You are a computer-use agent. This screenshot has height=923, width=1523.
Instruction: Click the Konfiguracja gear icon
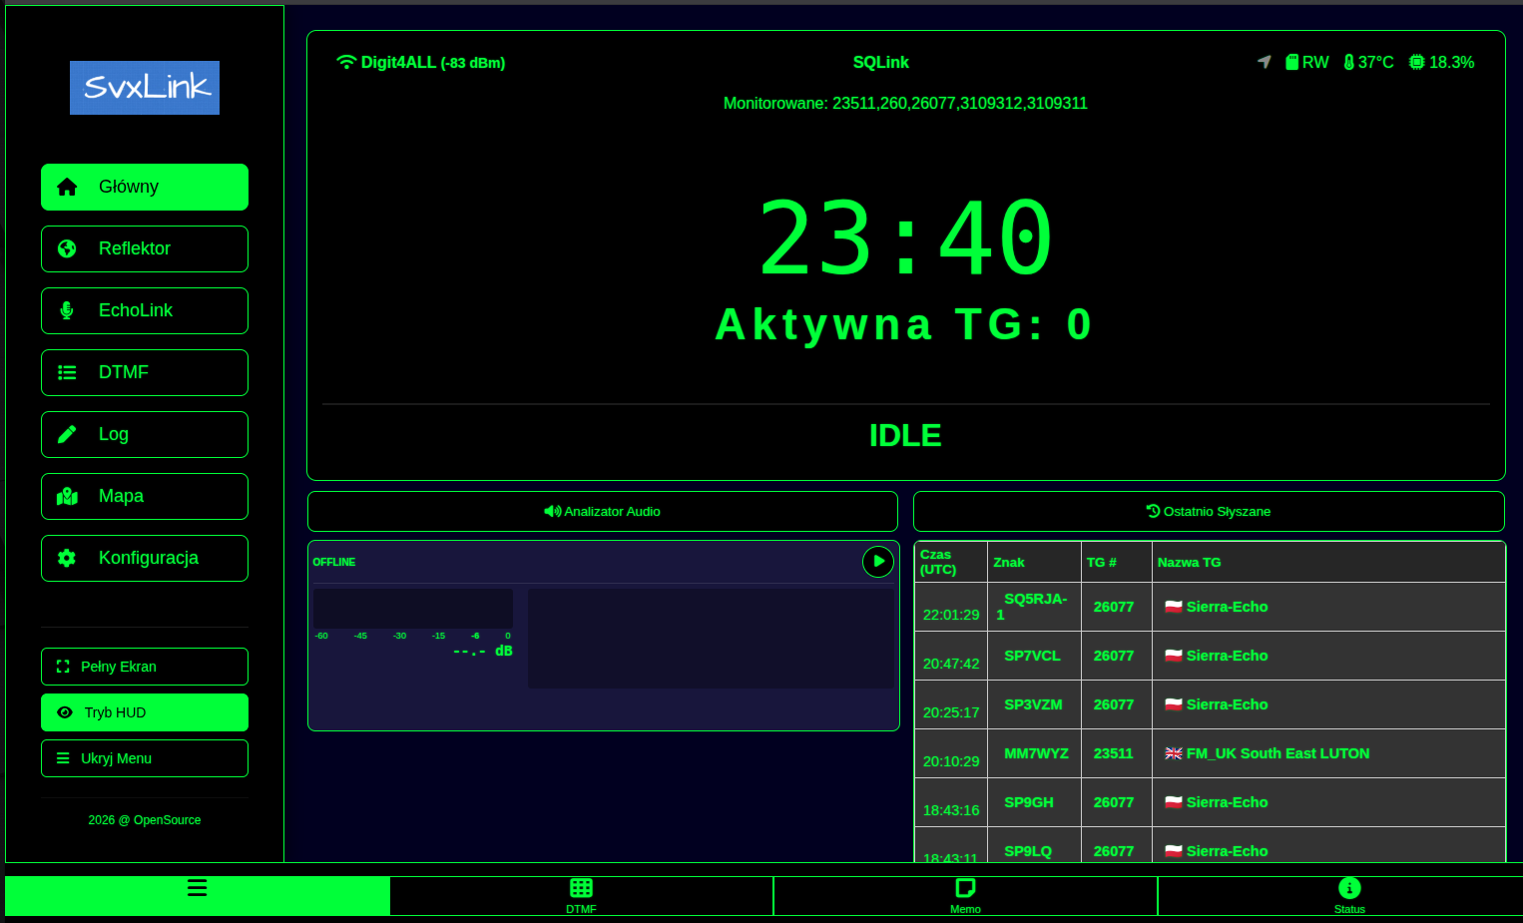point(67,558)
